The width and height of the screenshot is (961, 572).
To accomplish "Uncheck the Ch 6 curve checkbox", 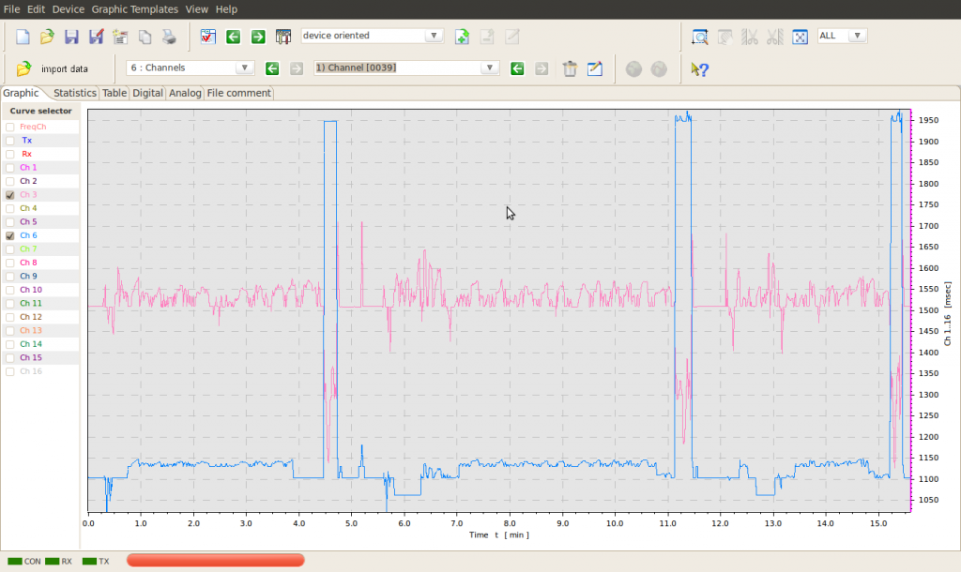I will [10, 236].
